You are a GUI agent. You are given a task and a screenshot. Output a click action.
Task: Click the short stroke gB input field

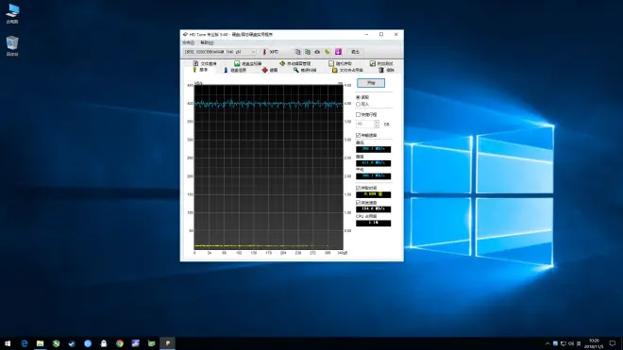pos(364,125)
